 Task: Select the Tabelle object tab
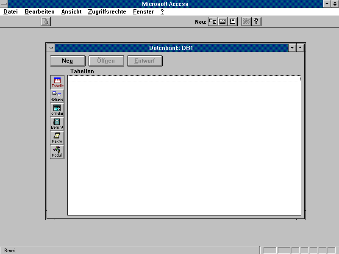(57, 82)
